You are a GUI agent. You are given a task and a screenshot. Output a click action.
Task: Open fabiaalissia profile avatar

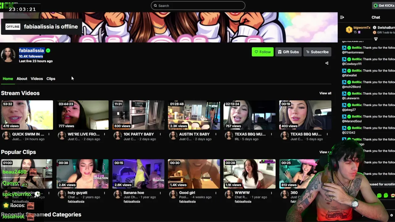(8, 55)
